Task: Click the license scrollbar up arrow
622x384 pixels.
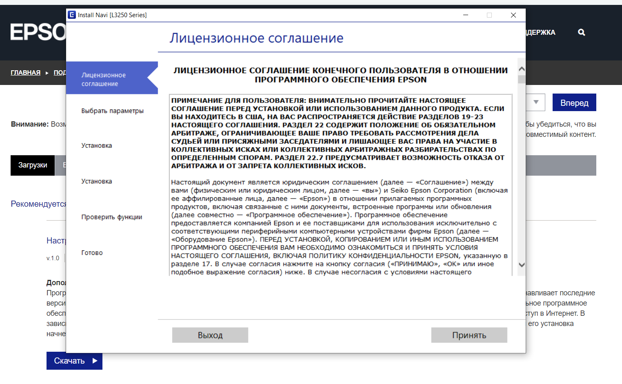Action: [x=522, y=69]
